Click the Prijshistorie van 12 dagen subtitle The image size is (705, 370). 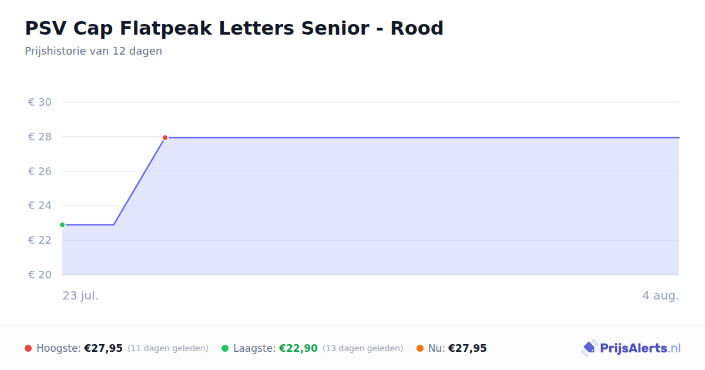[93, 51]
